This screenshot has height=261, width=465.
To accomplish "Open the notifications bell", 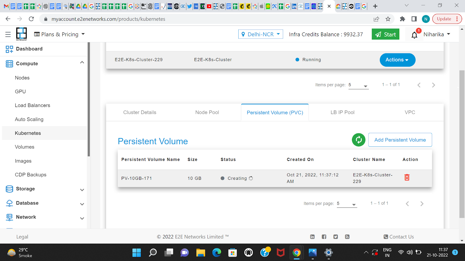I will tap(414, 35).
